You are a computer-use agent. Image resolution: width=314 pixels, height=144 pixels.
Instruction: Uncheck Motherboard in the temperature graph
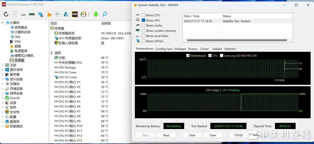[188, 56]
